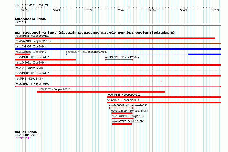
Task: Click the nsv549887 (Cooper2011) red bar
Action: point(101,92)
